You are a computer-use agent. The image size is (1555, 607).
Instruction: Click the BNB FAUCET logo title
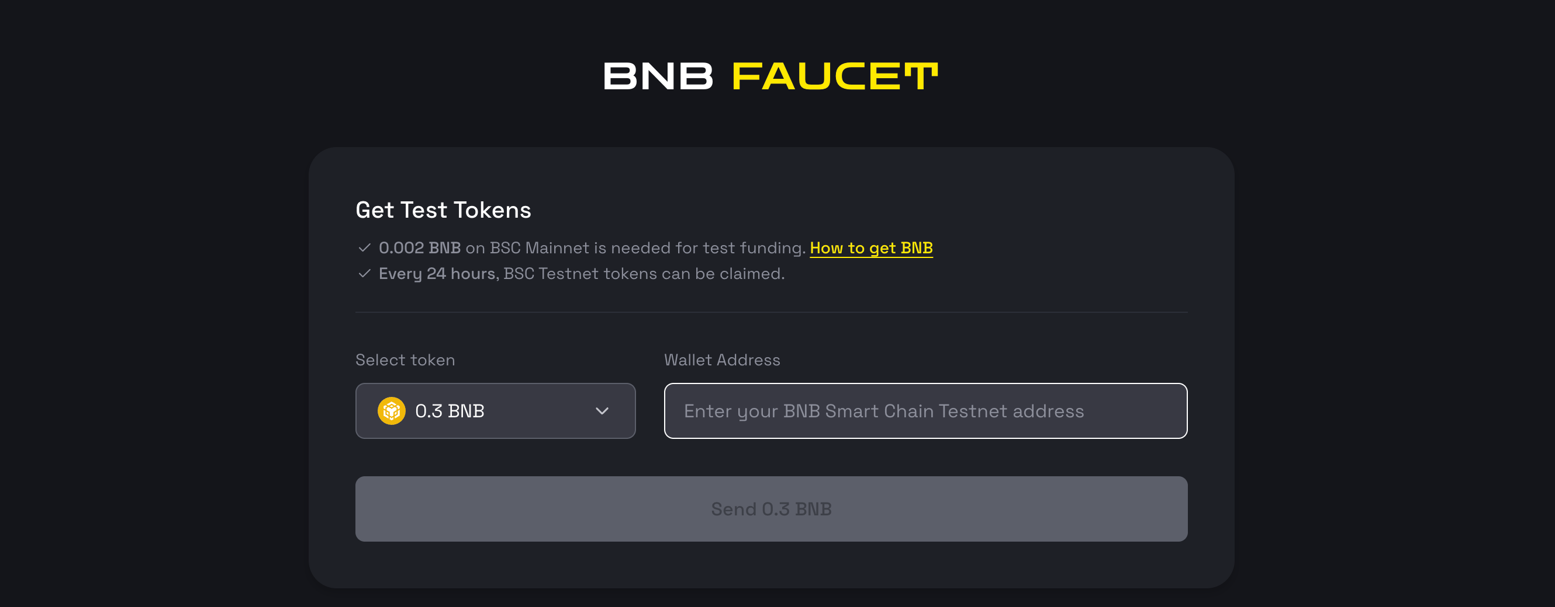(x=771, y=76)
